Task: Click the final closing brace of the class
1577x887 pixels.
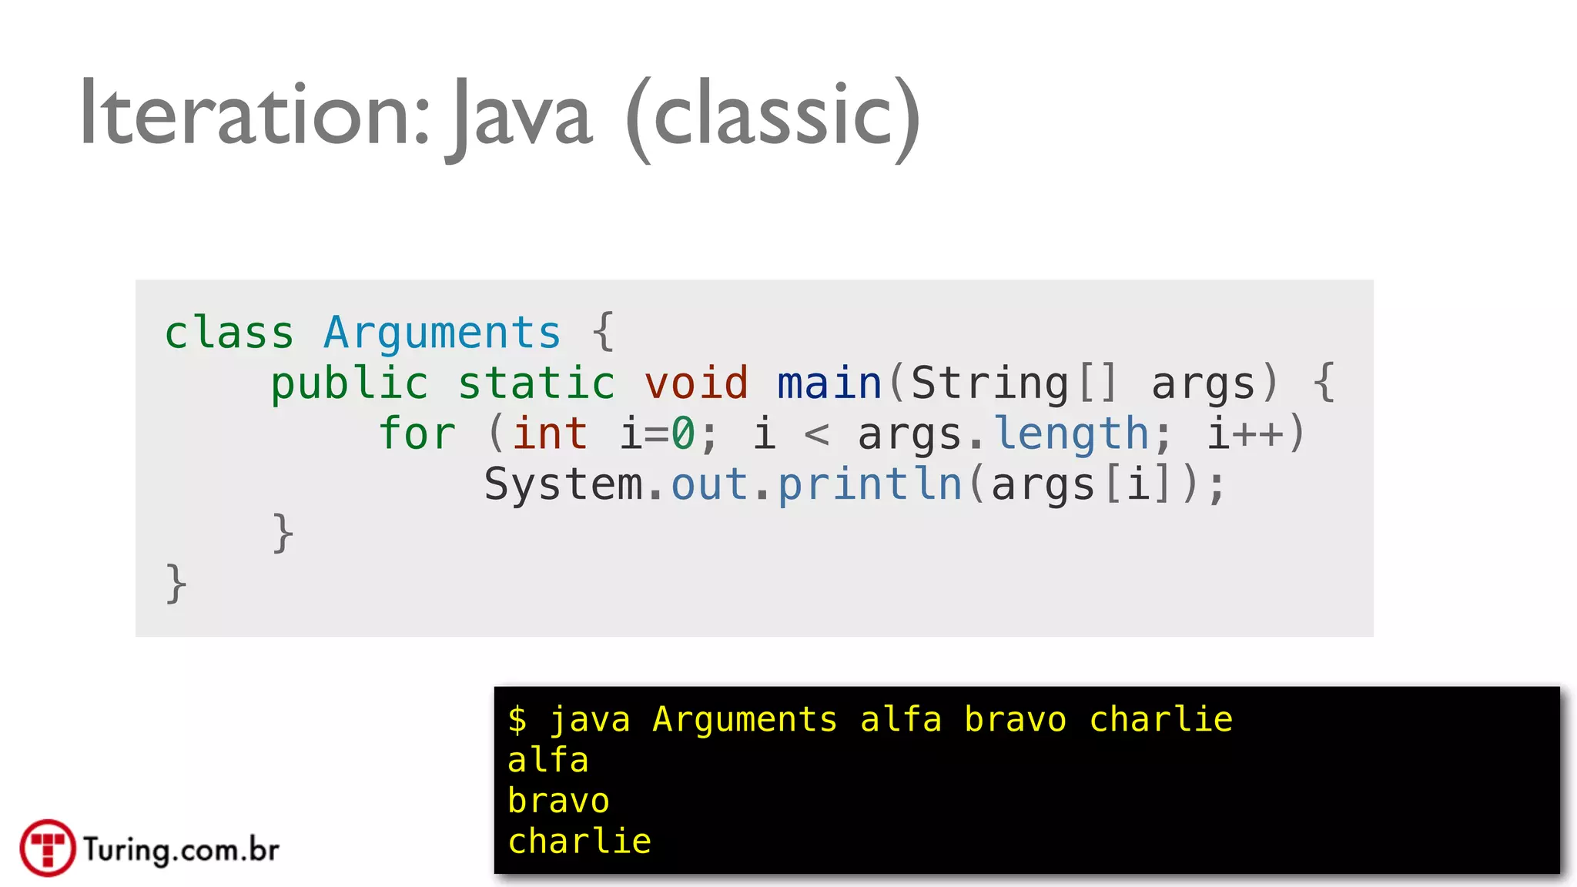Action: pyautogui.click(x=176, y=584)
